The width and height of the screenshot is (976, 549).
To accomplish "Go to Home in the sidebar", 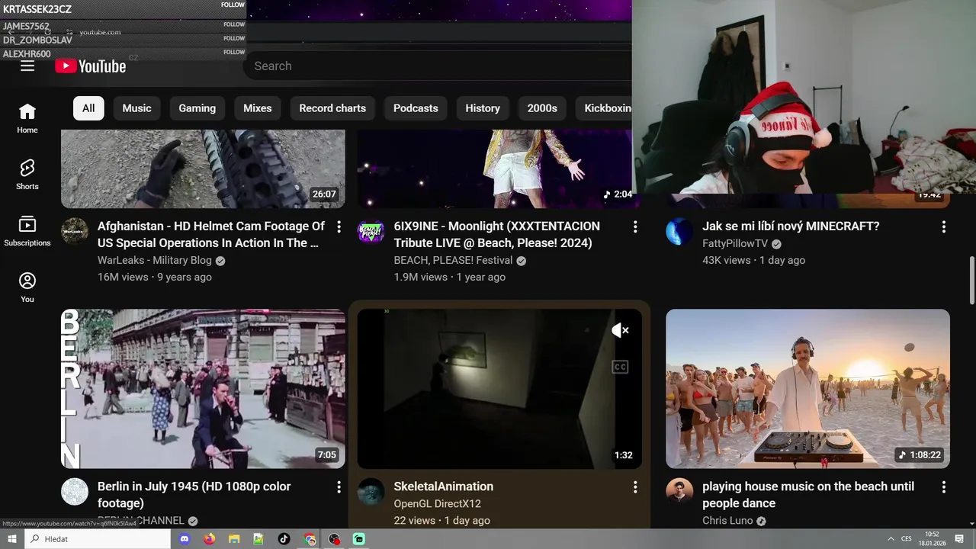I will [x=27, y=118].
